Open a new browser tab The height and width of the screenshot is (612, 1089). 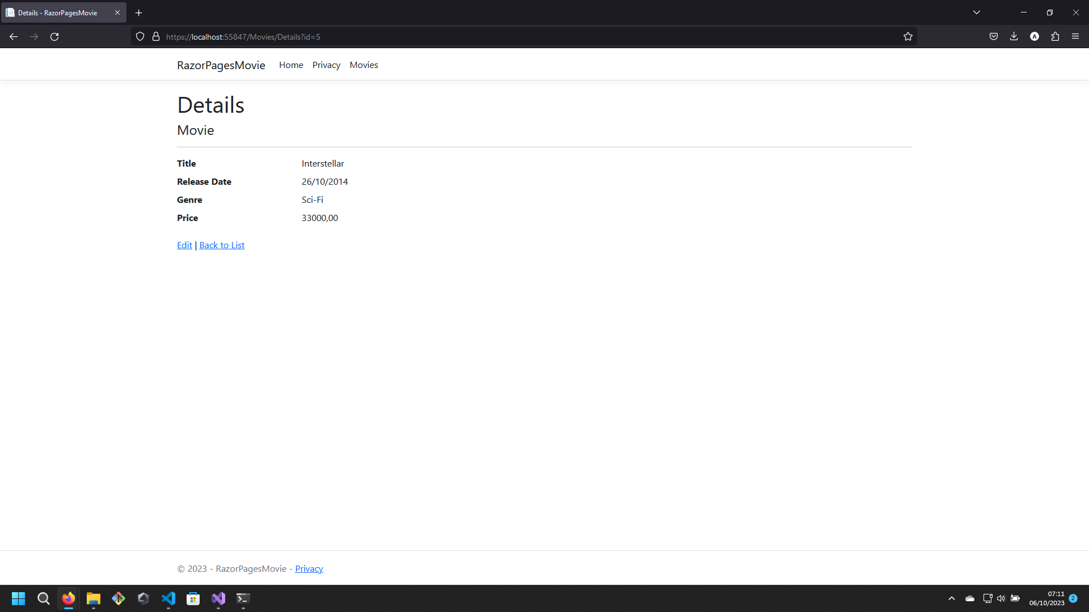[x=139, y=12]
